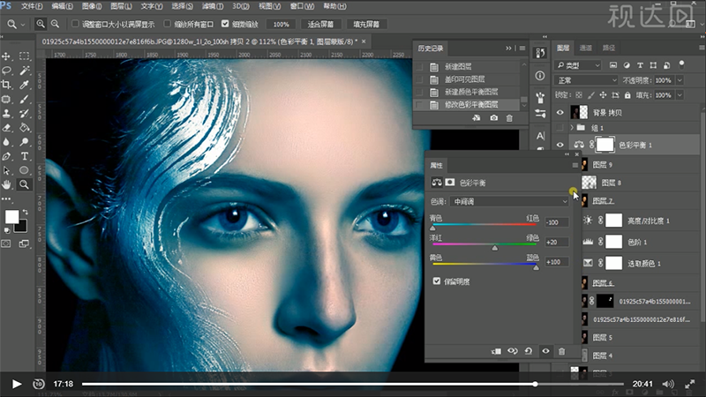Toggle 调整窗口大小以满屏显示 checkbox

coord(75,24)
